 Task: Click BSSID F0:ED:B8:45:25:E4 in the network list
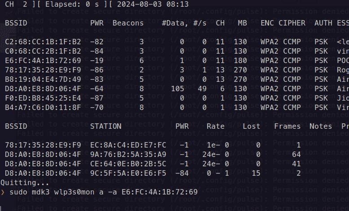click(x=43, y=98)
